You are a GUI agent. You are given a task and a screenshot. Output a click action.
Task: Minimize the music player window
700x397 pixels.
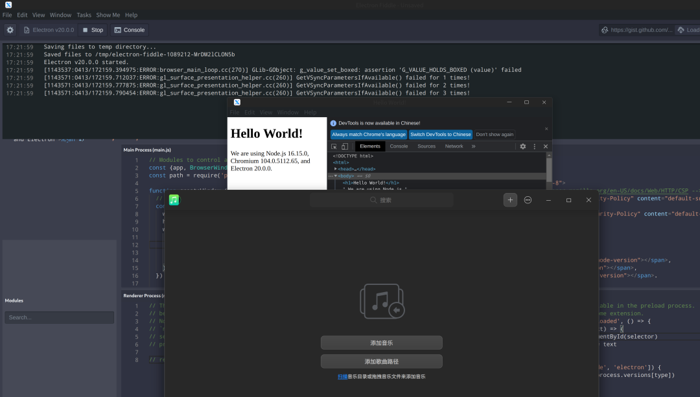coord(549,200)
